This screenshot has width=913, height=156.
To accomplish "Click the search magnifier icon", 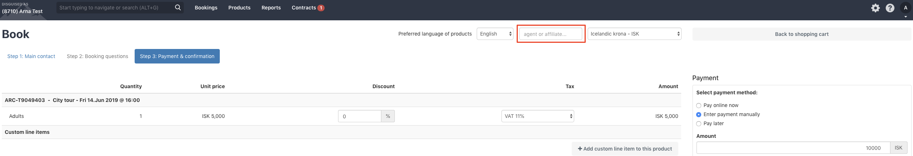I will point(178,8).
